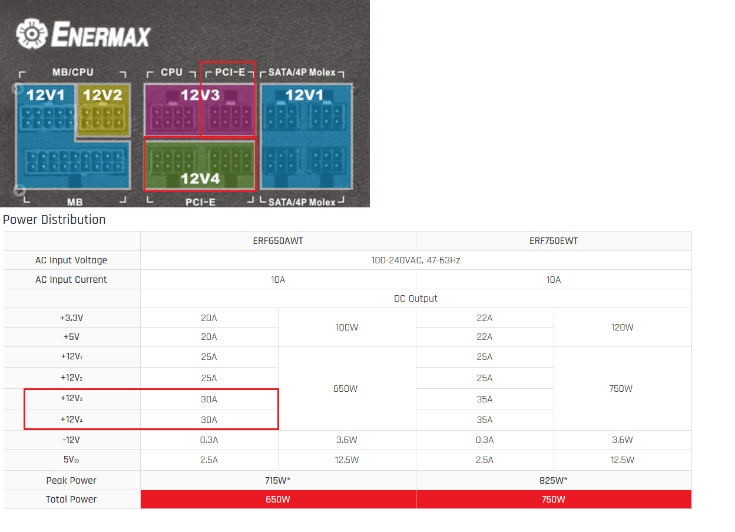Click the top PCI-E label
The image size is (735, 532).
(x=230, y=72)
